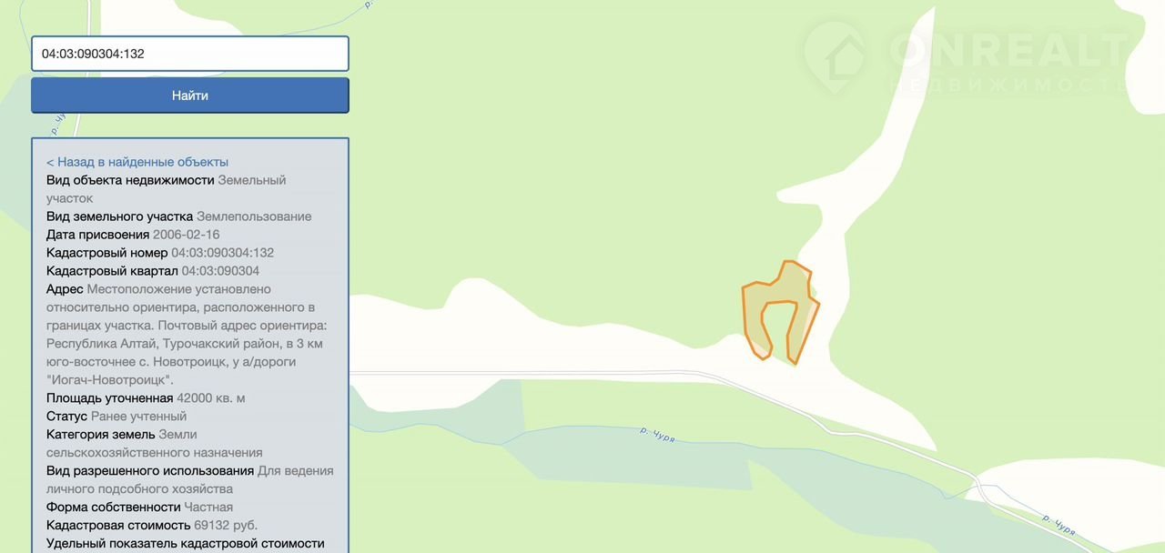
Task: Click the cadastral number search field
Action: 190,54
